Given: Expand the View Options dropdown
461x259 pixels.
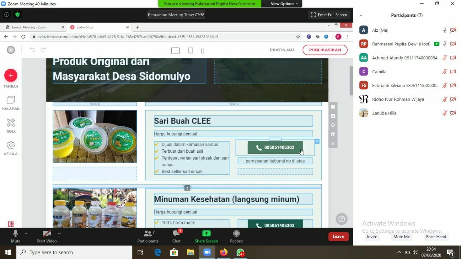Looking at the screenshot, I should [x=285, y=4].
